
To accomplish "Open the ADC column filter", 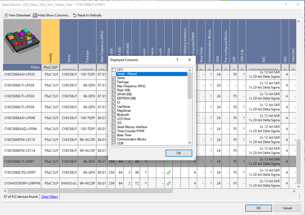I will point(263,67).
